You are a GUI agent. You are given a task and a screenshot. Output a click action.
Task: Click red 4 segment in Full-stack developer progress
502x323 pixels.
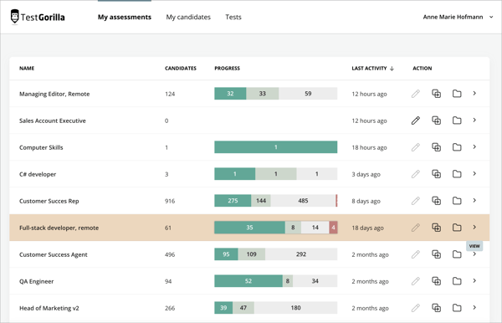click(x=333, y=228)
